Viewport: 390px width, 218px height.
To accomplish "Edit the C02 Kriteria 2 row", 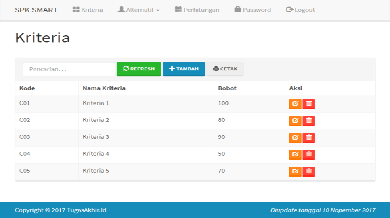I will [295, 121].
